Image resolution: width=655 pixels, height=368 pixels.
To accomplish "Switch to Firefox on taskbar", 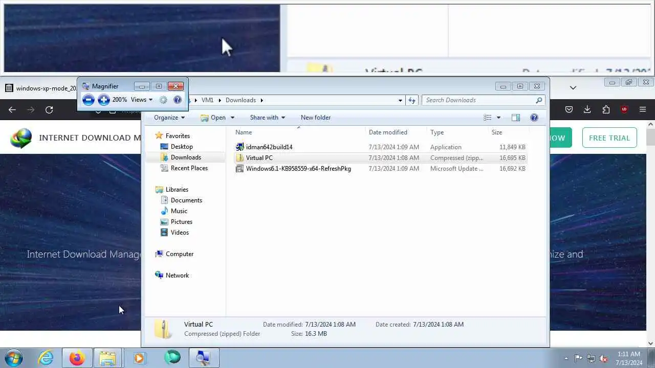I will pos(77,358).
